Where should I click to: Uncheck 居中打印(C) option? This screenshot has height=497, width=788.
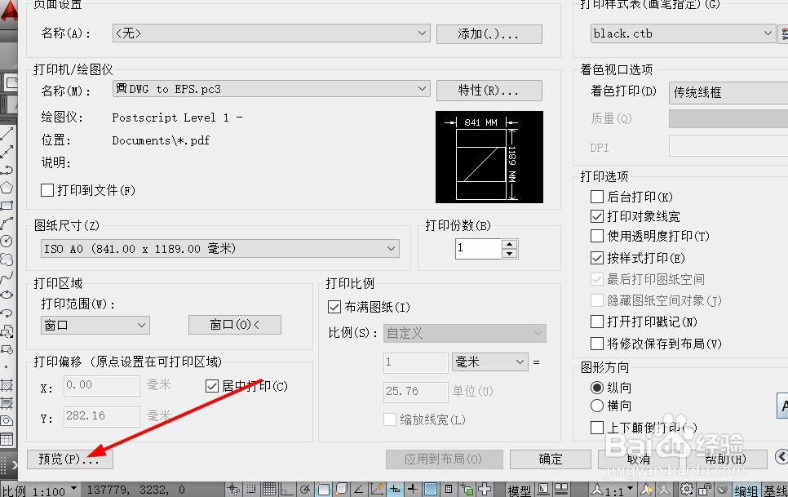211,386
